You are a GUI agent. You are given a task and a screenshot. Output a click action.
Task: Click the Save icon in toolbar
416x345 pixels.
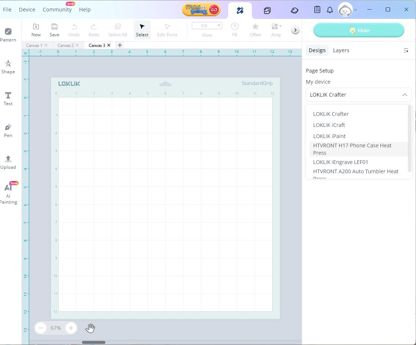tap(54, 30)
